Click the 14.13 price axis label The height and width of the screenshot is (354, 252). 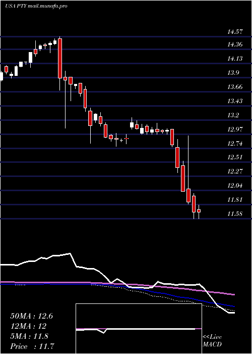(235, 59)
